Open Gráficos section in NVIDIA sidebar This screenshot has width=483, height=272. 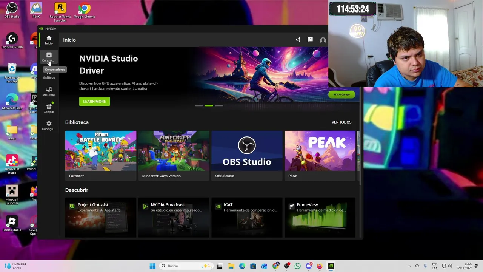[x=49, y=74]
